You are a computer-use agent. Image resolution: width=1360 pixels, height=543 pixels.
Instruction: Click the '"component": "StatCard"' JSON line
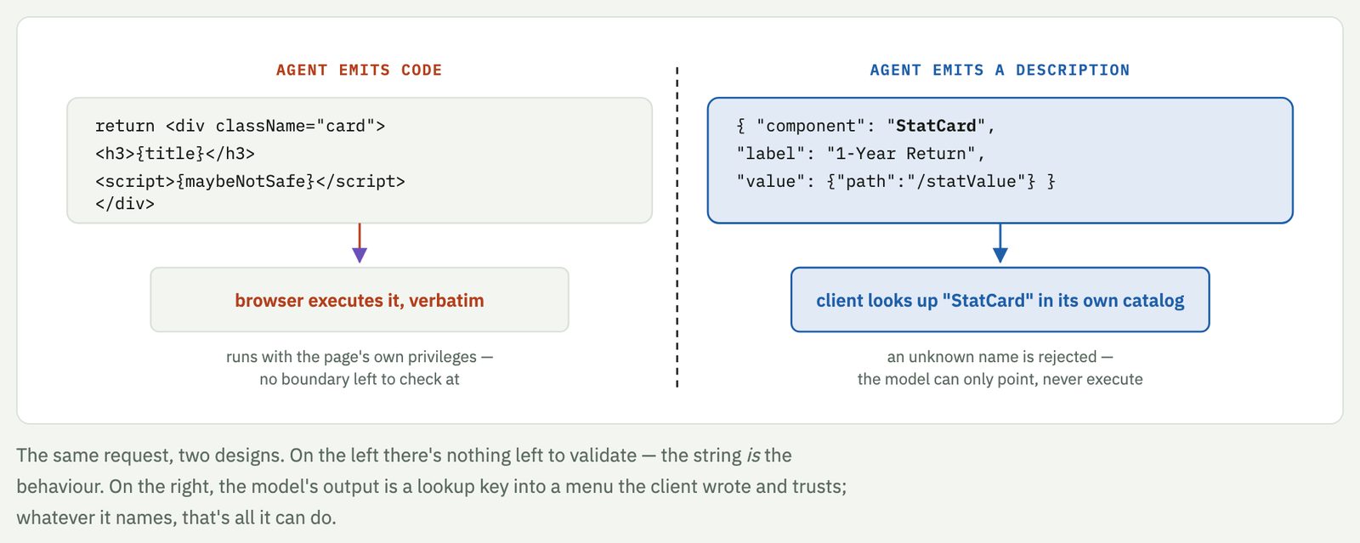point(865,126)
